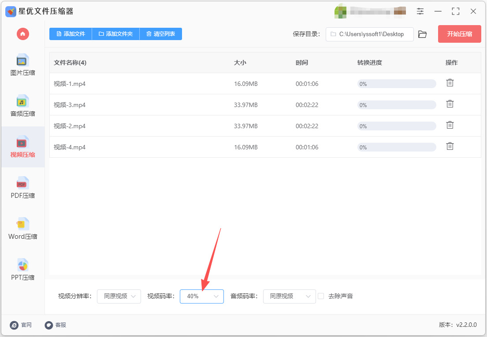Open 音频压缩 audio compression
The height and width of the screenshot is (337, 487).
pyautogui.click(x=22, y=106)
